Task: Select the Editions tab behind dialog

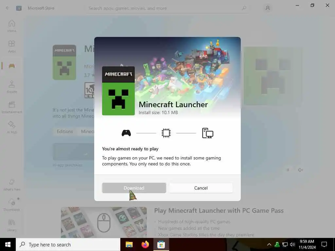Action: pyautogui.click(x=65, y=131)
